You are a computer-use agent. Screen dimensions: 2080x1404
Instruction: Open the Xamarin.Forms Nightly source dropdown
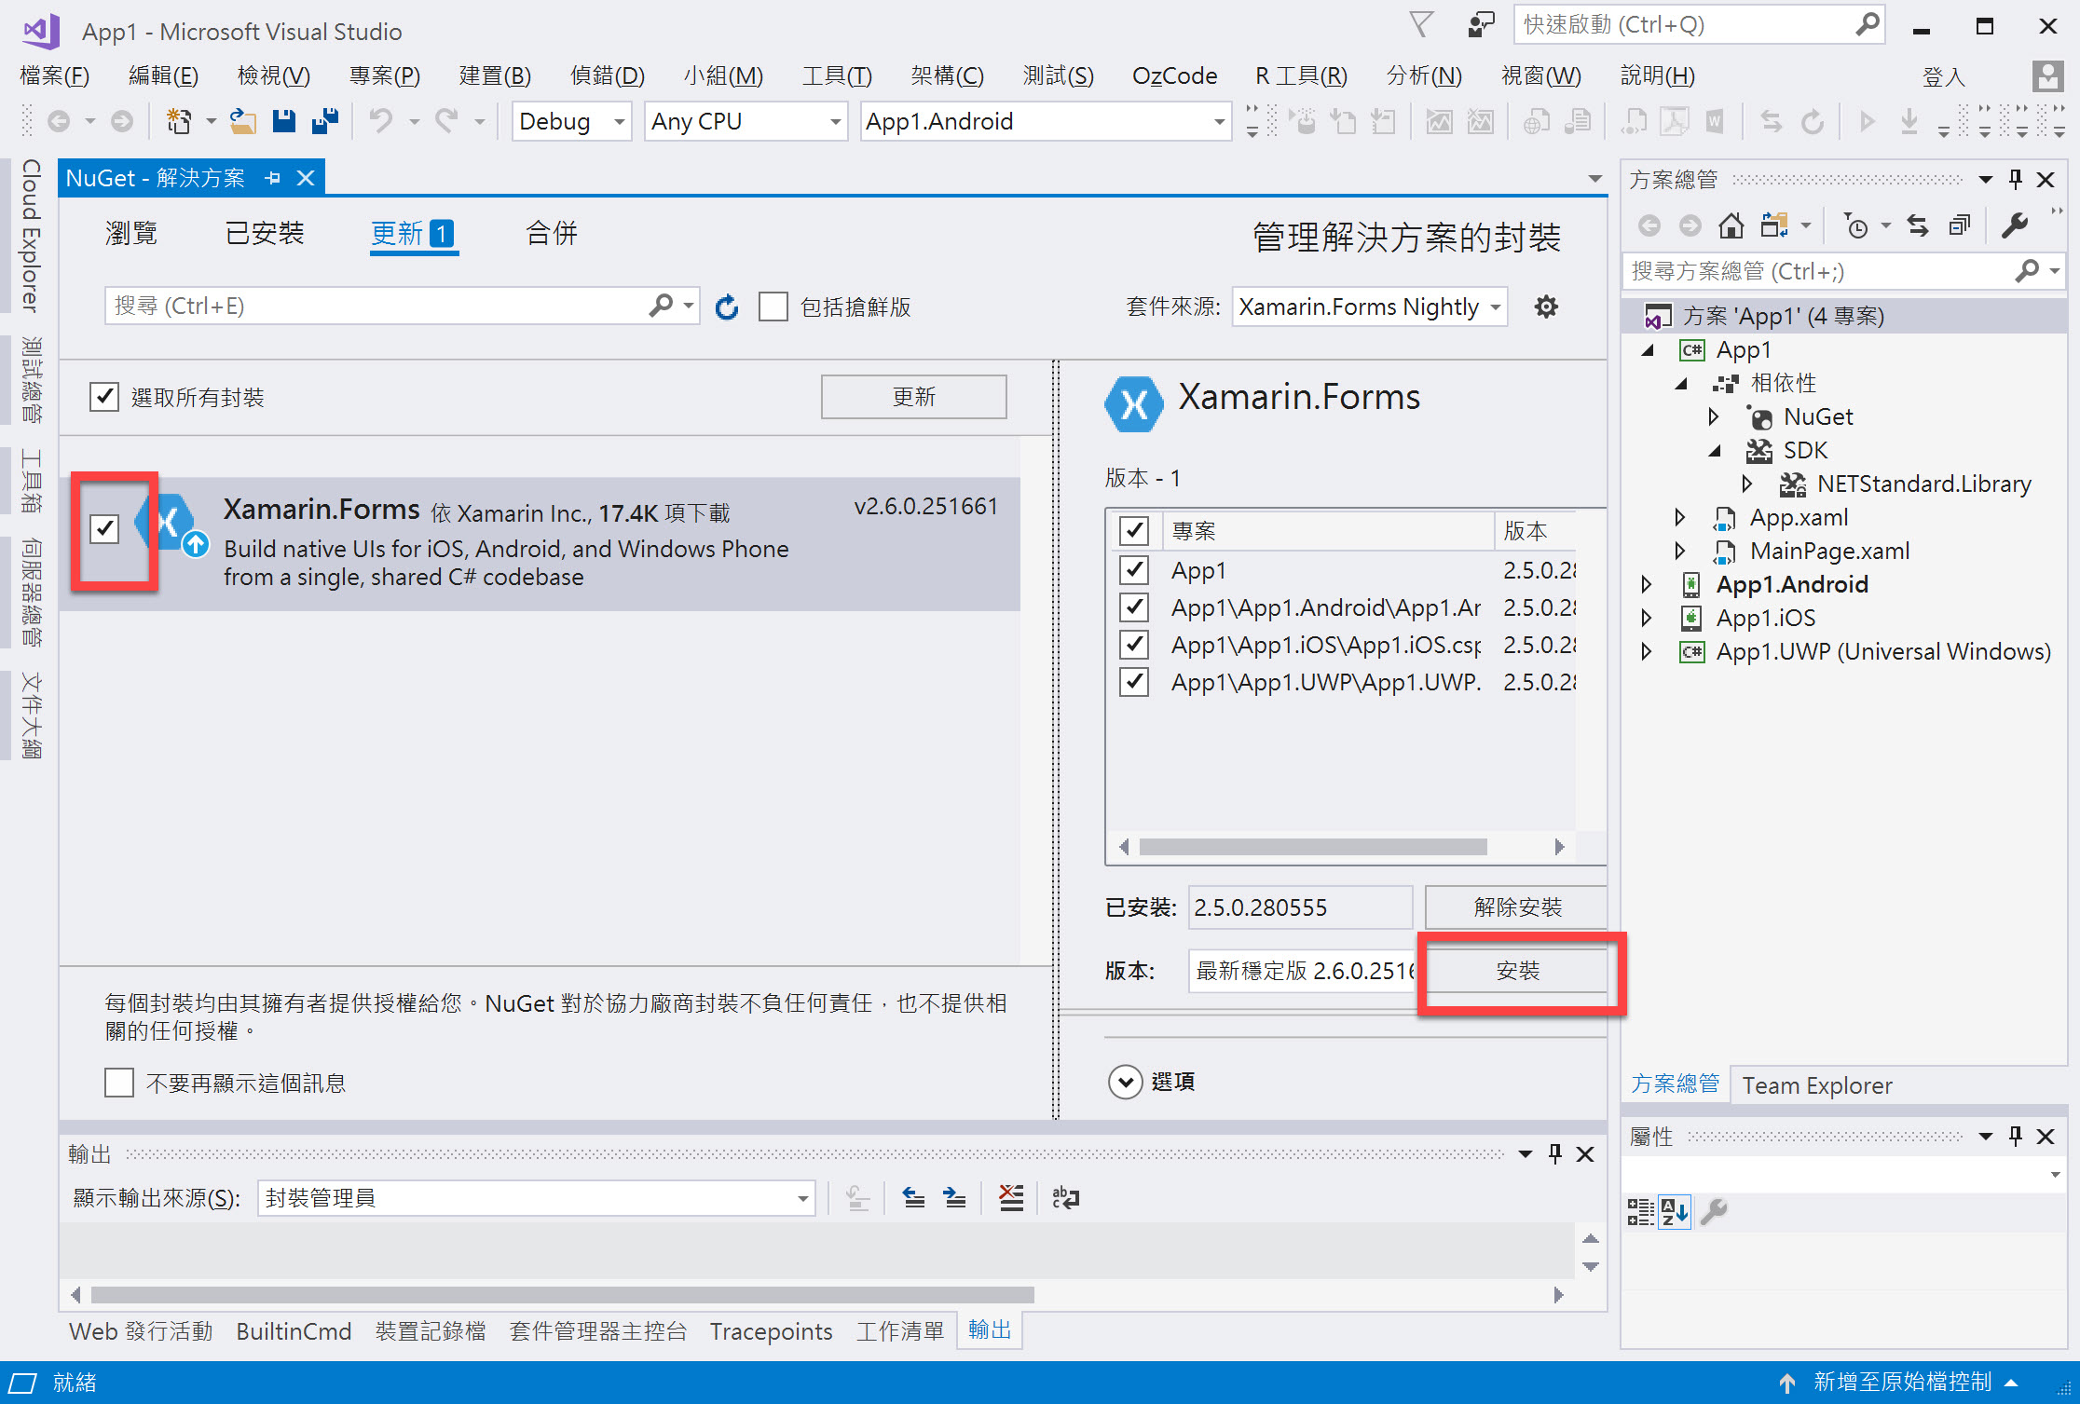click(1370, 307)
